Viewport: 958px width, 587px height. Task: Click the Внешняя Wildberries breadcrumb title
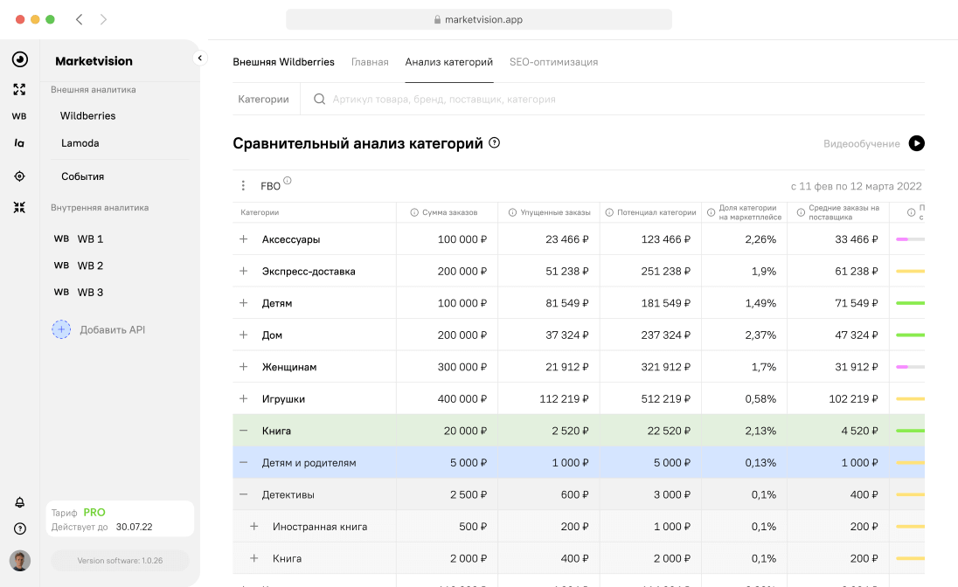point(283,62)
